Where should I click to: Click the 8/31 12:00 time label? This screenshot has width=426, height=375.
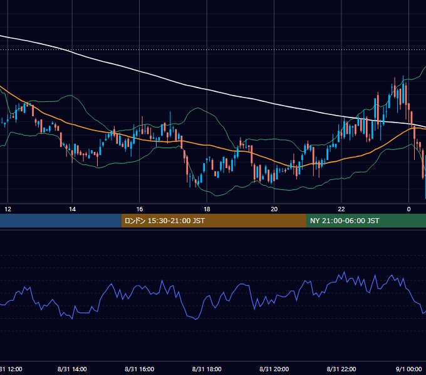(x=11, y=369)
